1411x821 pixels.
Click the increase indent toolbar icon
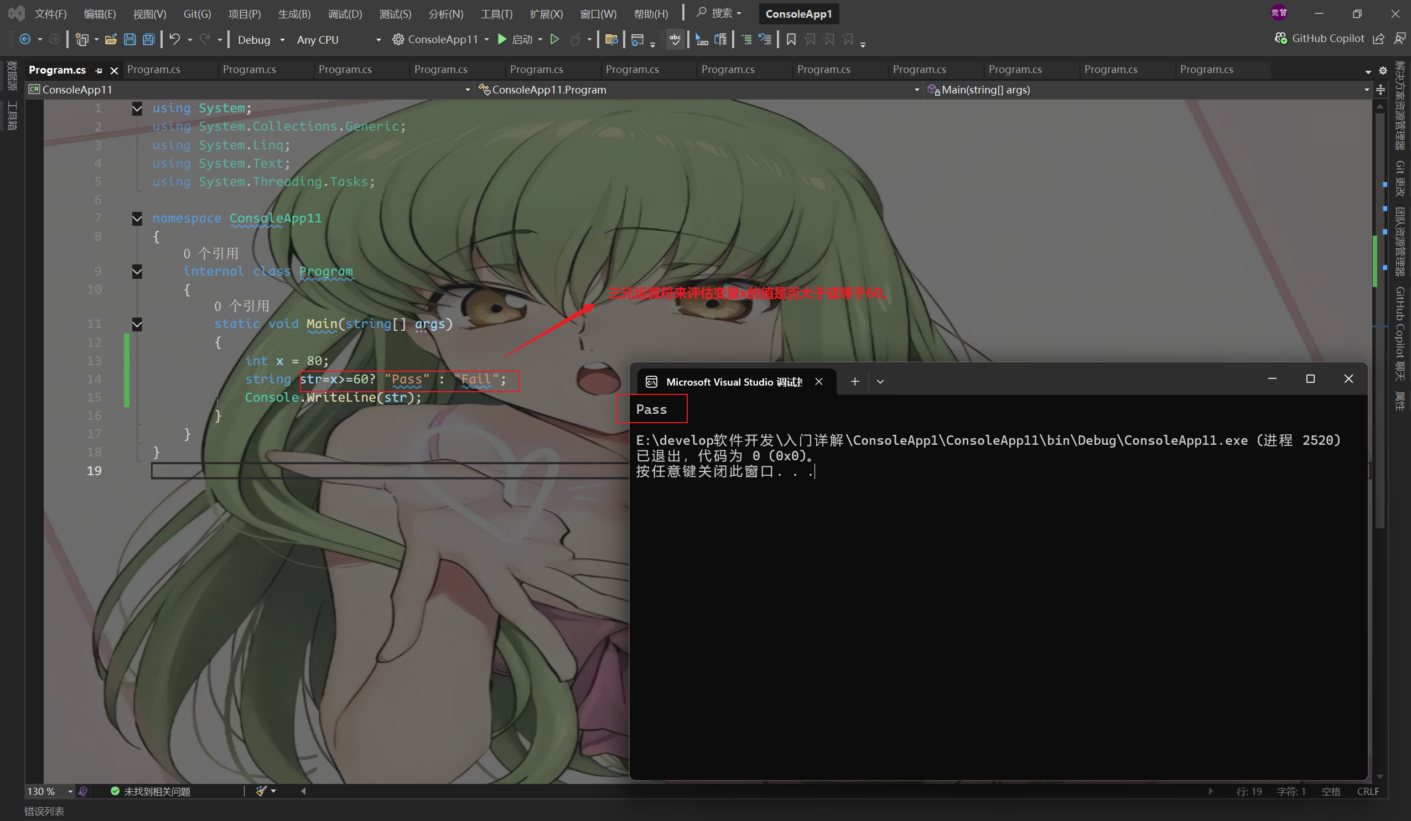pyautogui.click(x=746, y=39)
